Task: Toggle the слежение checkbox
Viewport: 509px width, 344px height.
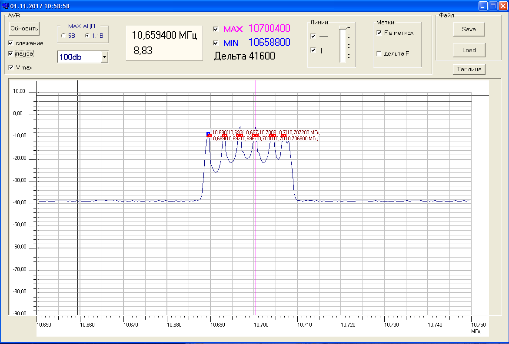Action: click(11, 43)
